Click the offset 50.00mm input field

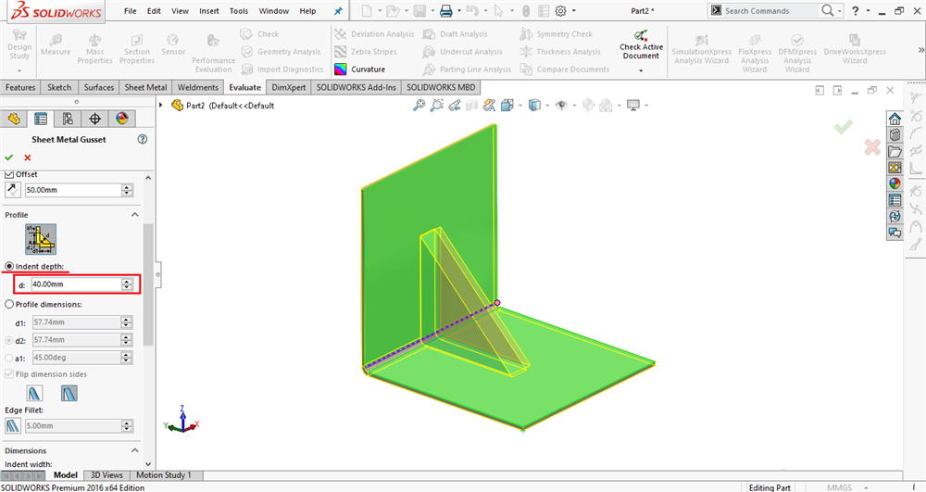[73, 190]
